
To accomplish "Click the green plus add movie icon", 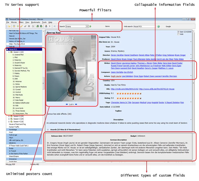I will click(18, 26).
